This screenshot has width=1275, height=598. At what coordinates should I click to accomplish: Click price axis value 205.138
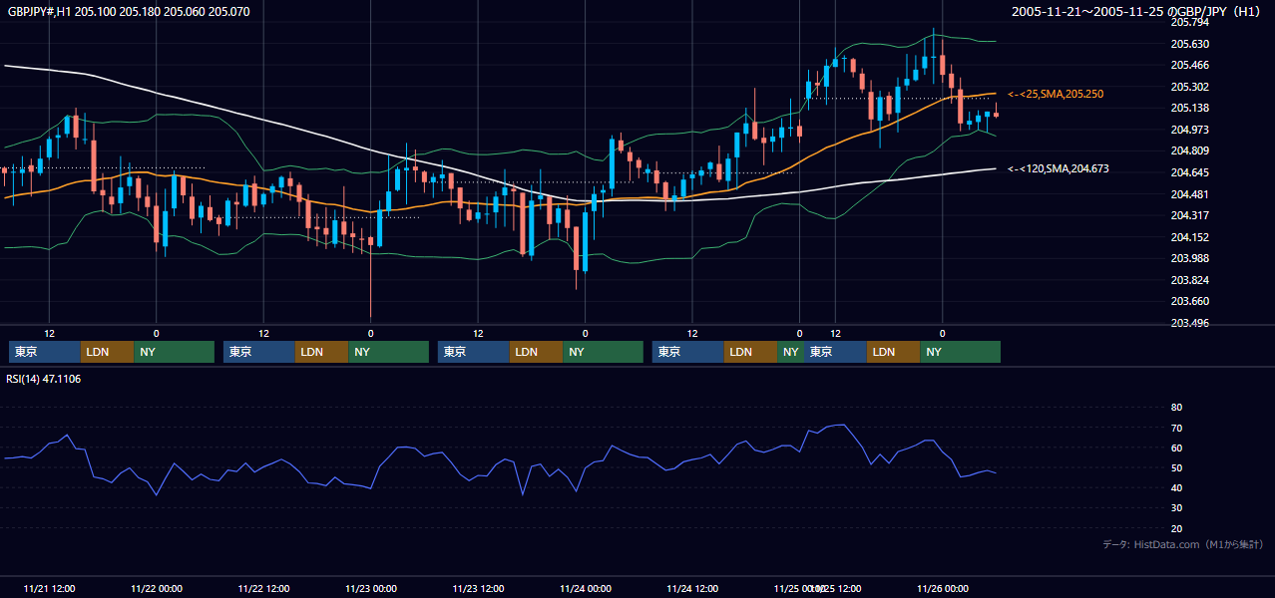point(1189,108)
